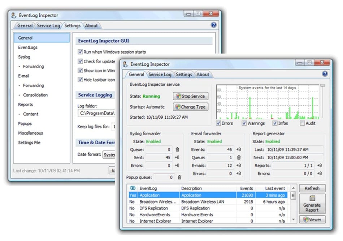Sort by the Events column header
This screenshot has width=343, height=241.
(x=246, y=189)
